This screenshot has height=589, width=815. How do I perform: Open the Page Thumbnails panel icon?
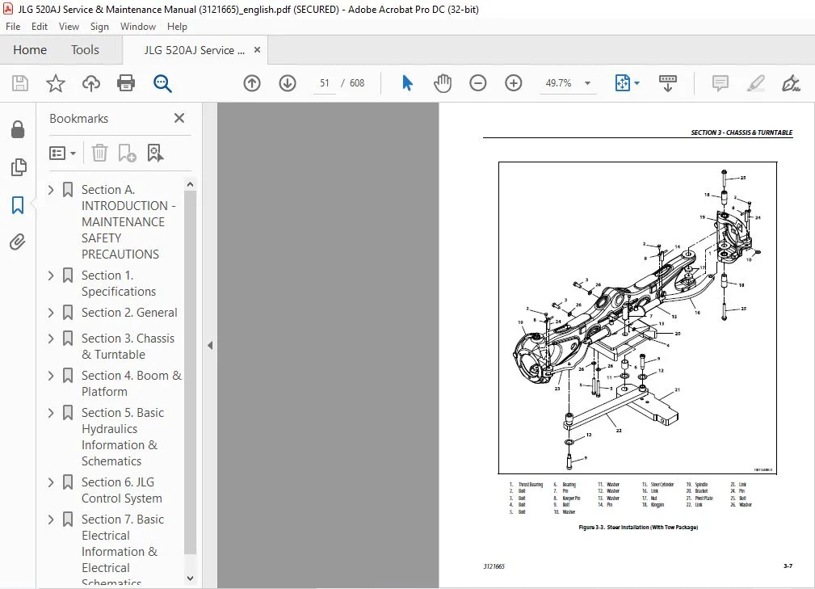click(x=19, y=167)
